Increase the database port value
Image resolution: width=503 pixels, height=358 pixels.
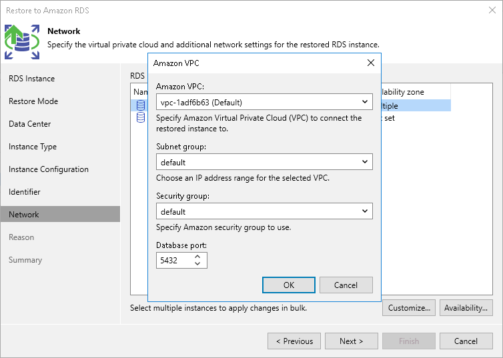coord(197,256)
